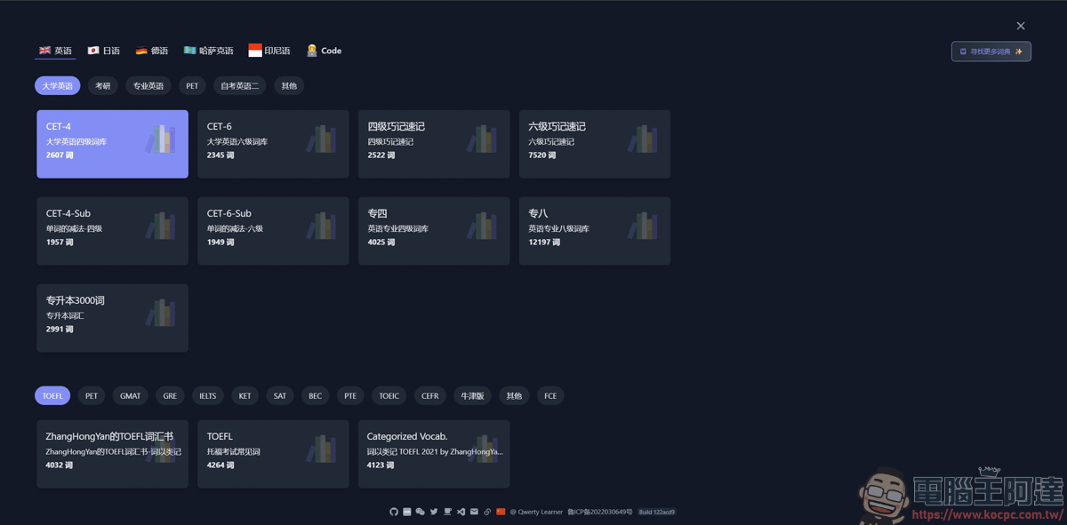This screenshot has width=1067, height=525.
Task: Choose ZhangHongYan的TOEFL词汇书 card
Action: [112, 454]
